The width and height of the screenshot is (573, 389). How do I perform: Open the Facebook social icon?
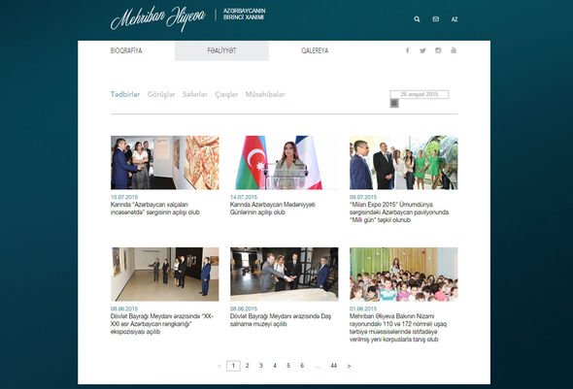coord(408,50)
